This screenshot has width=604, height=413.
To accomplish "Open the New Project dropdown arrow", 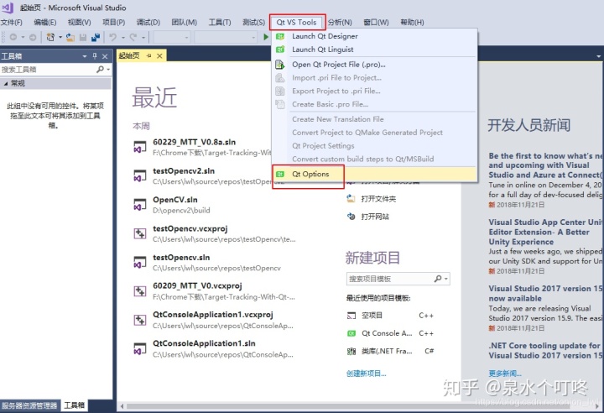I will point(60,38).
